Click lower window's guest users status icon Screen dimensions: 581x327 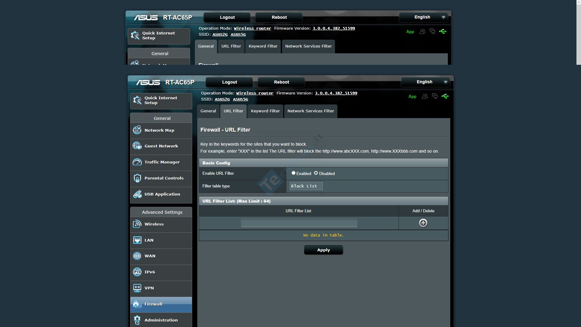click(x=425, y=96)
